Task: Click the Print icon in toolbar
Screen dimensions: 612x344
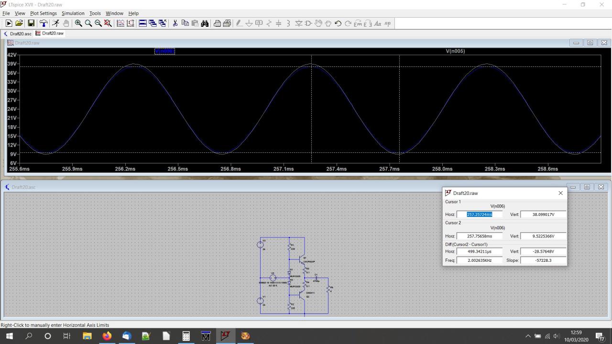Action: click(x=217, y=23)
